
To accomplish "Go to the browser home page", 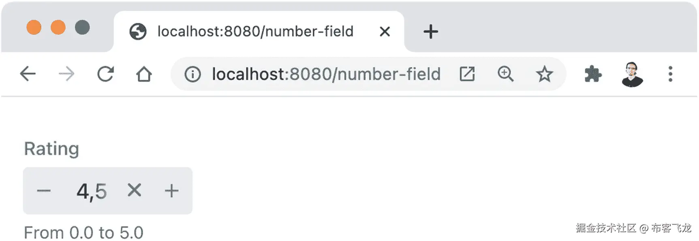I will tap(144, 74).
